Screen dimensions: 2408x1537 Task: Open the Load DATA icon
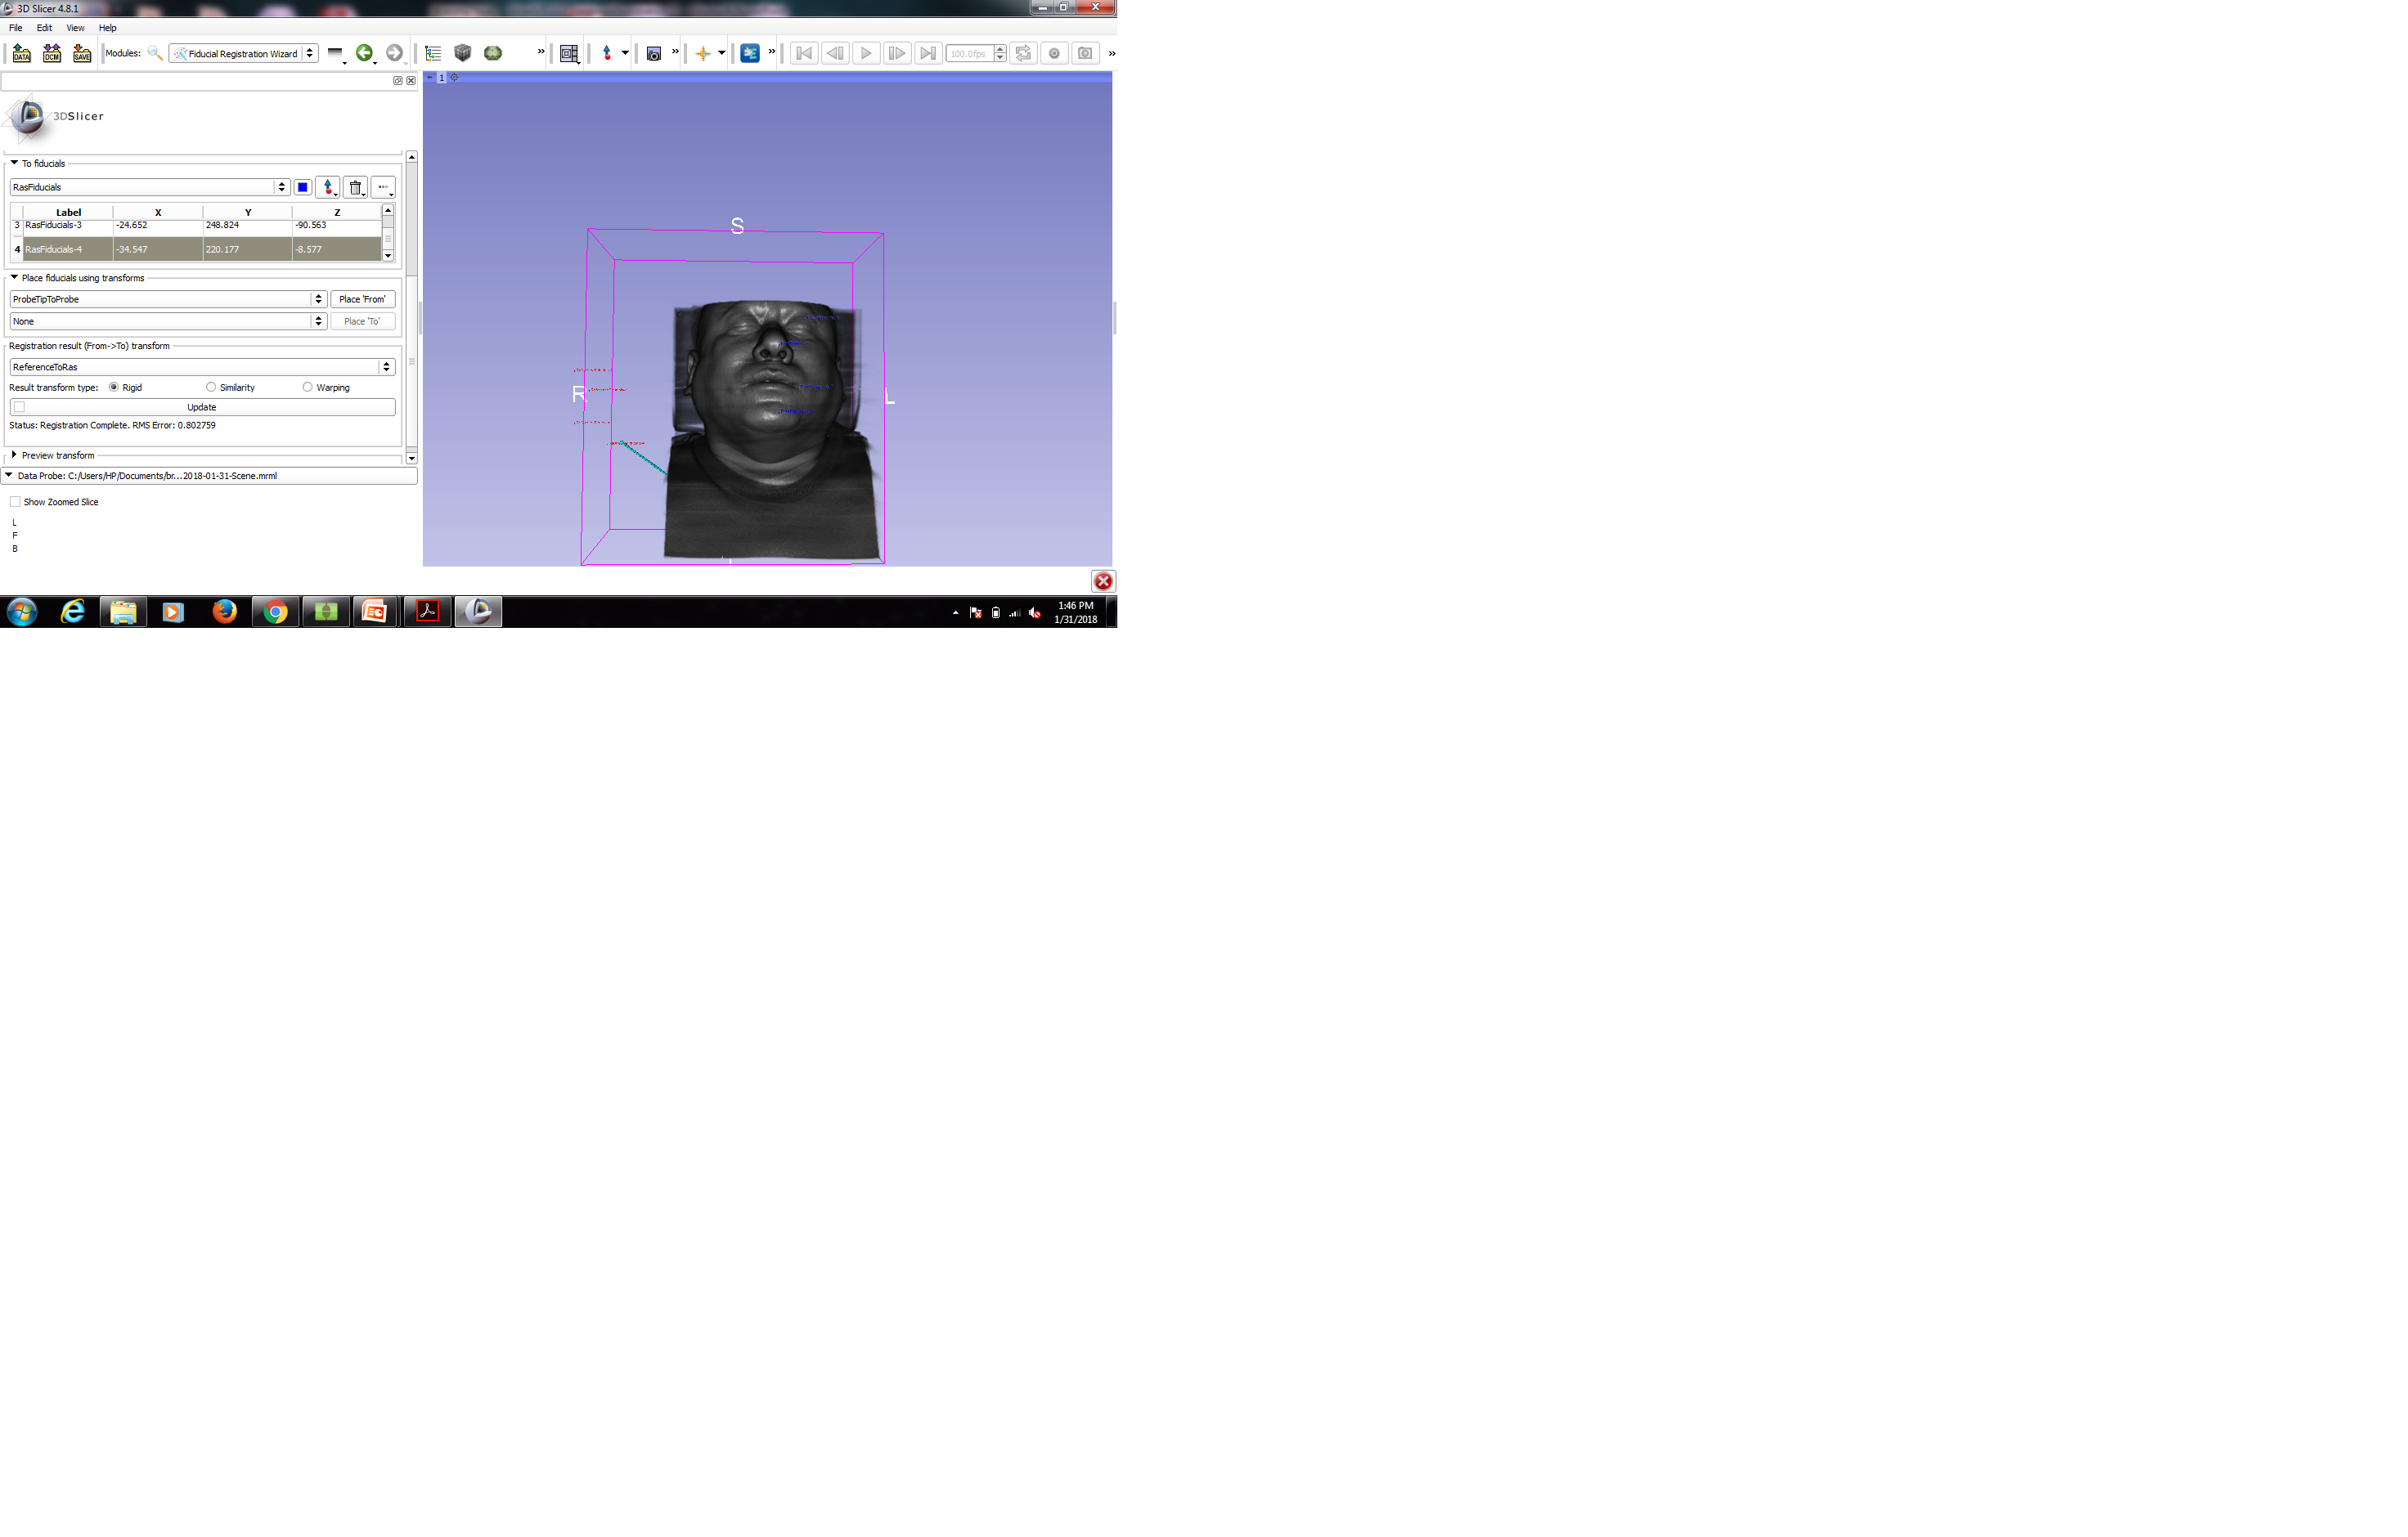tap(21, 53)
